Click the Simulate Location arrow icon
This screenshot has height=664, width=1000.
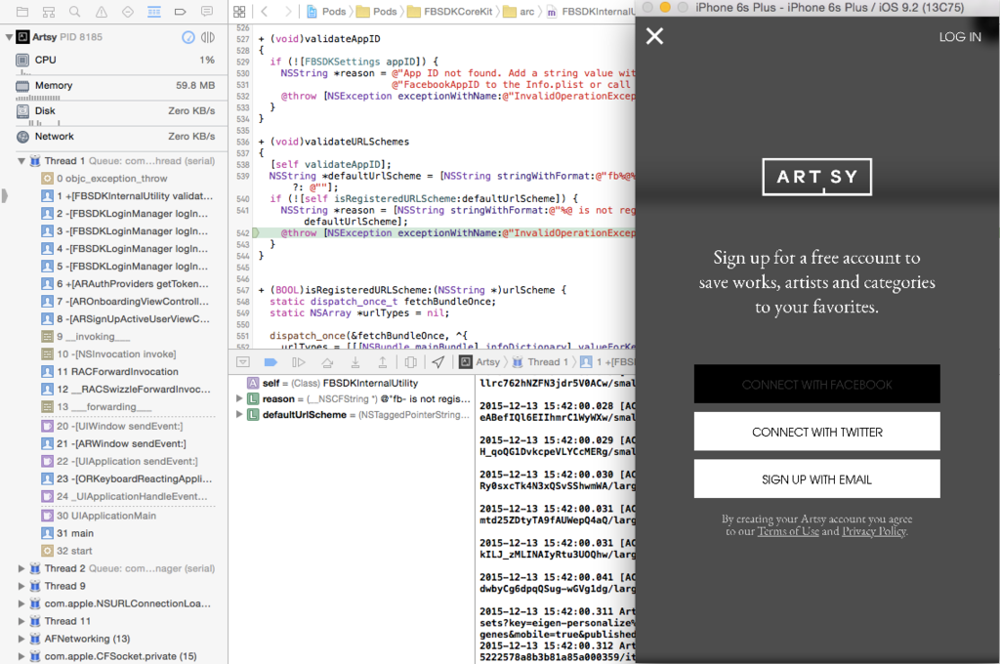point(438,361)
